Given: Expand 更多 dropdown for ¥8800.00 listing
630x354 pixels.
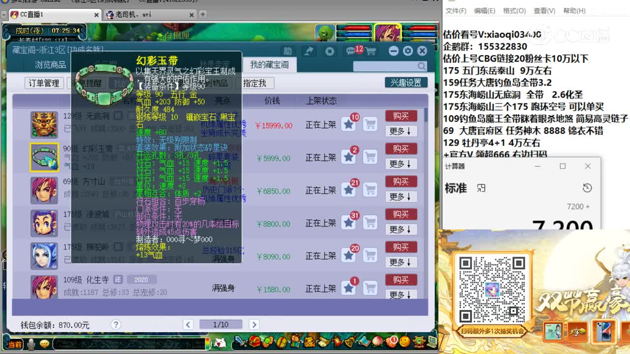Looking at the screenshot, I should point(401,230).
